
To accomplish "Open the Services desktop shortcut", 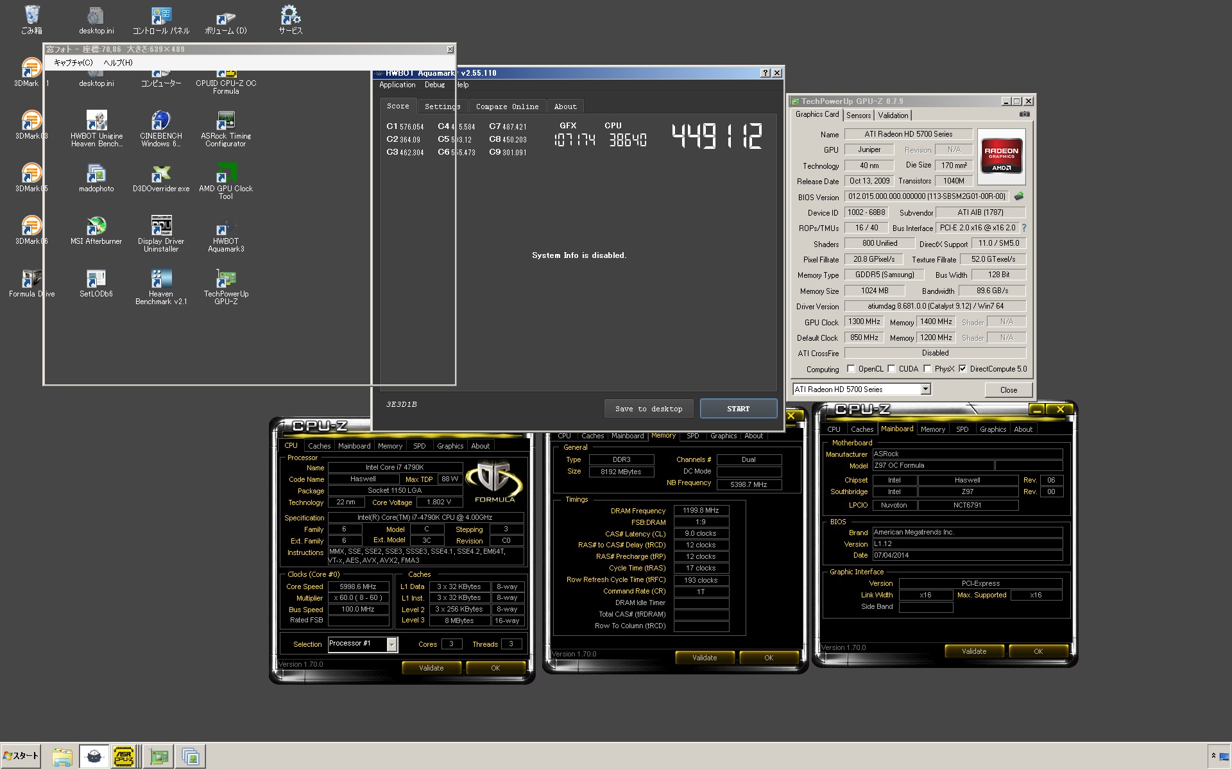I will pos(290,19).
